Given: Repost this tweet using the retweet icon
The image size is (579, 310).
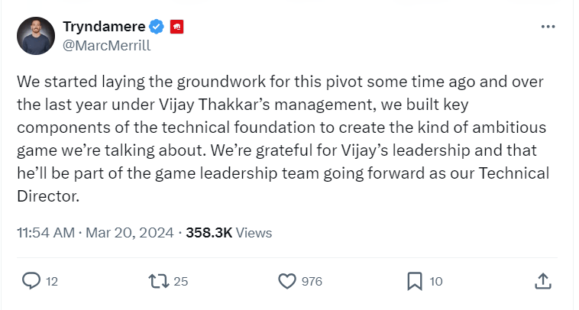Looking at the screenshot, I should point(159,281).
